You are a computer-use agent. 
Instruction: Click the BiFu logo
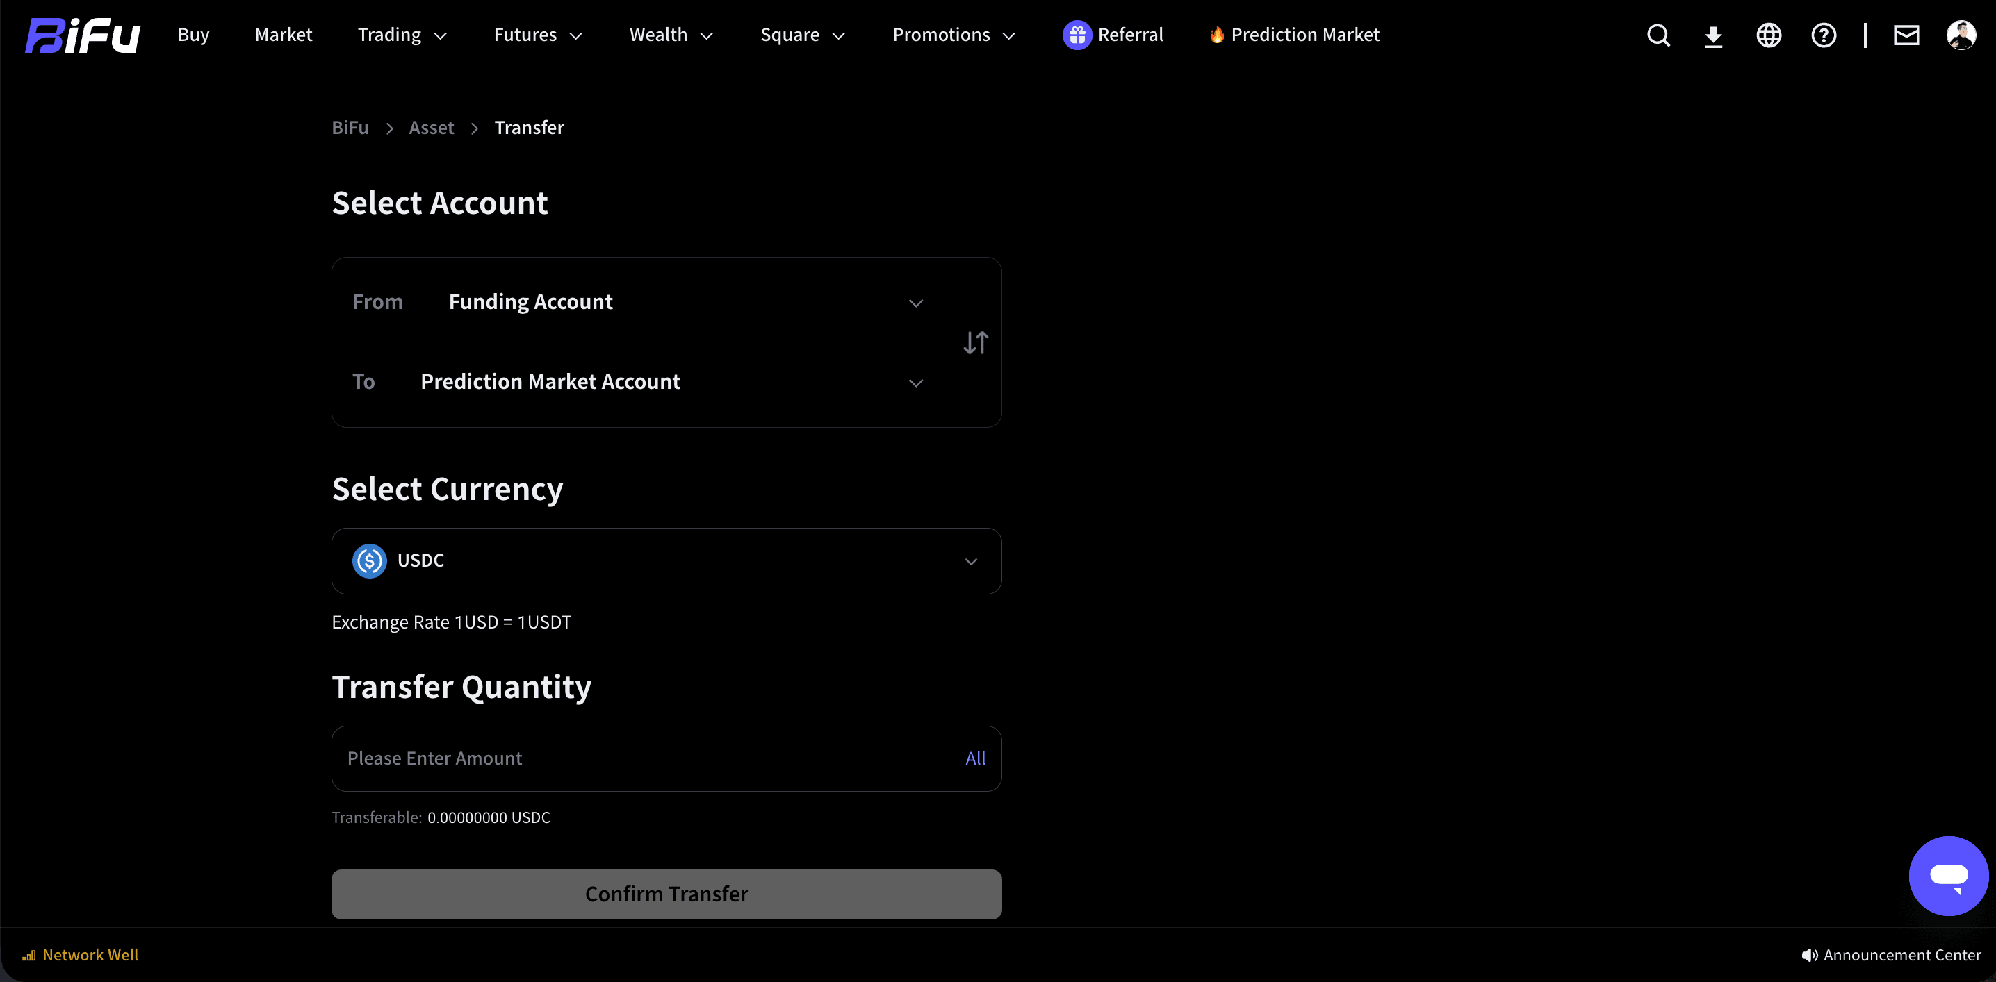tap(82, 35)
